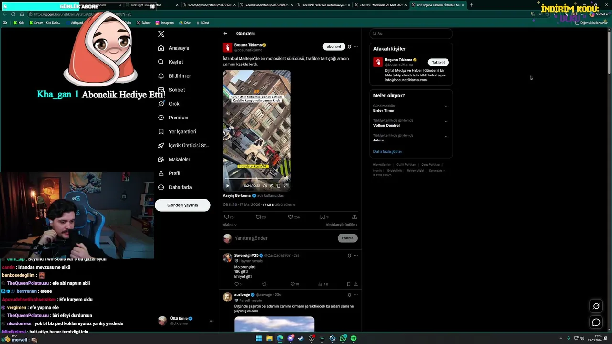Open Grok from the sidebar
This screenshot has height=344, width=612.
pos(169,104)
